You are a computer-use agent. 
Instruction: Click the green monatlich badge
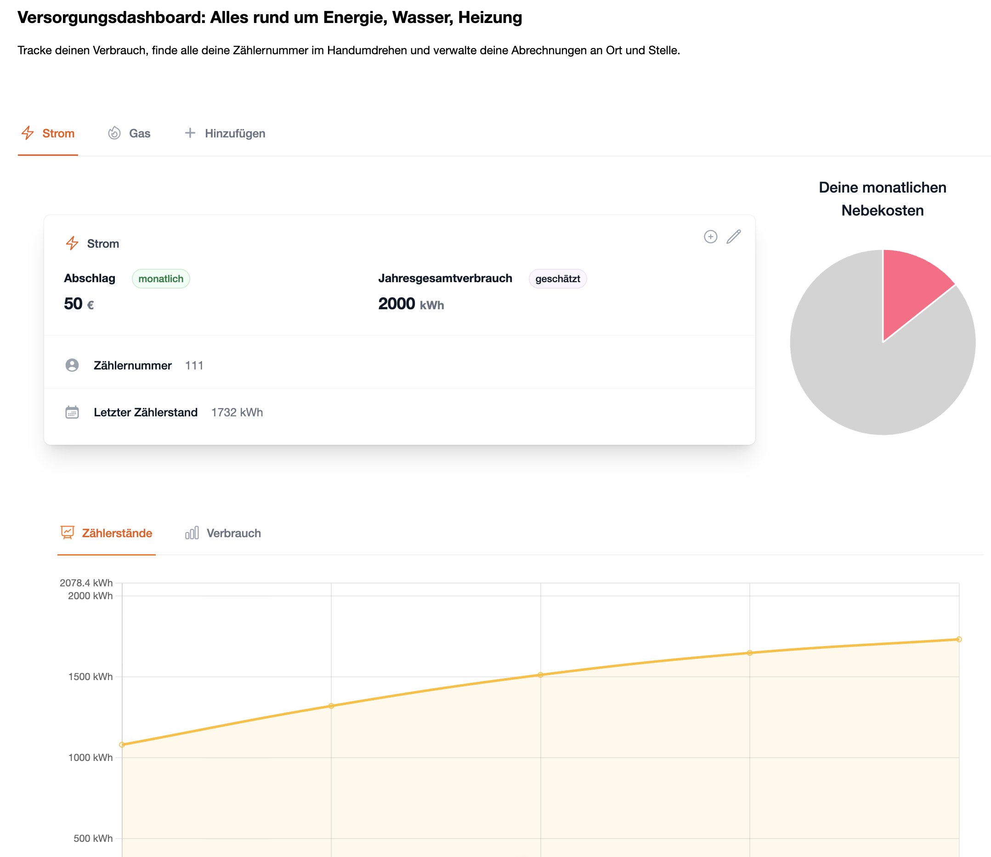[161, 279]
